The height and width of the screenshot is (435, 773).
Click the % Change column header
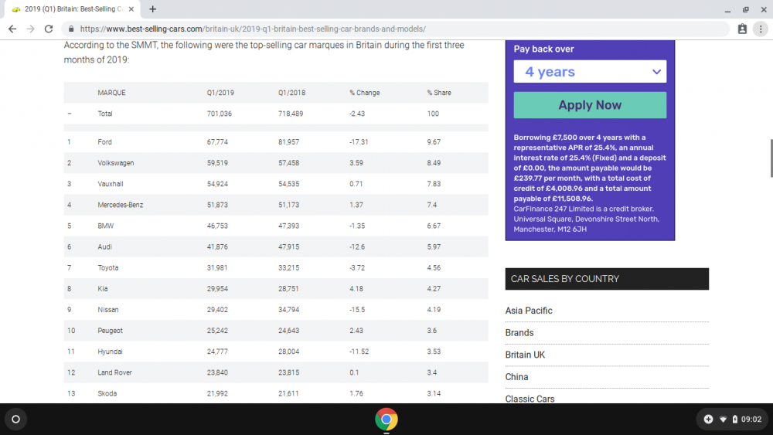pos(364,93)
